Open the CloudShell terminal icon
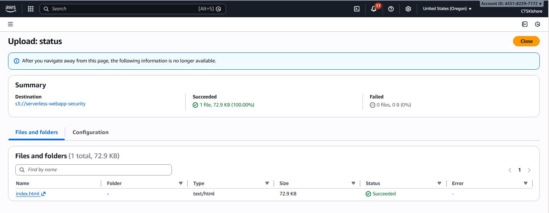 click(357, 9)
